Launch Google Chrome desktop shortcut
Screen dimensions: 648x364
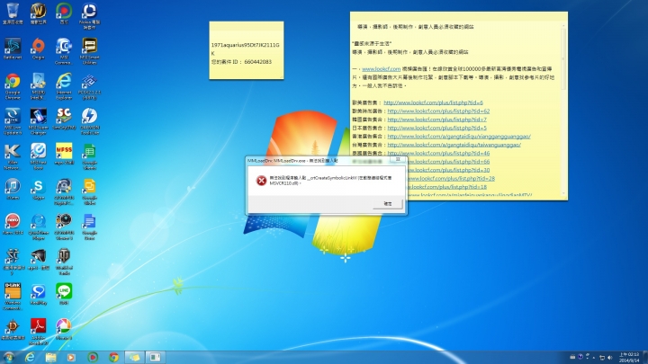(13, 86)
